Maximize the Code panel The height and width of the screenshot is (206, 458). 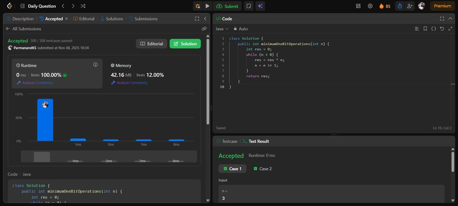(442, 19)
